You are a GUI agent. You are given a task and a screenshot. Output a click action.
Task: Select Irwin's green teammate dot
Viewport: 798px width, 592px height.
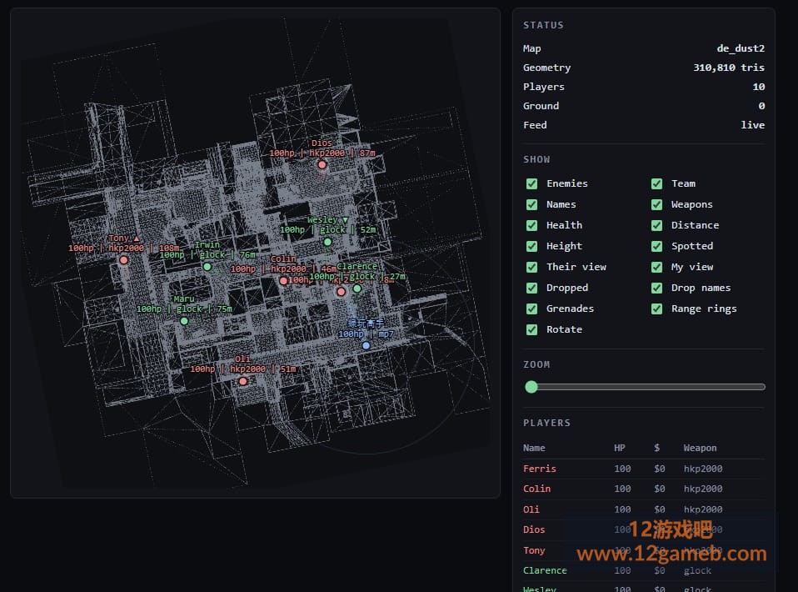coord(207,267)
